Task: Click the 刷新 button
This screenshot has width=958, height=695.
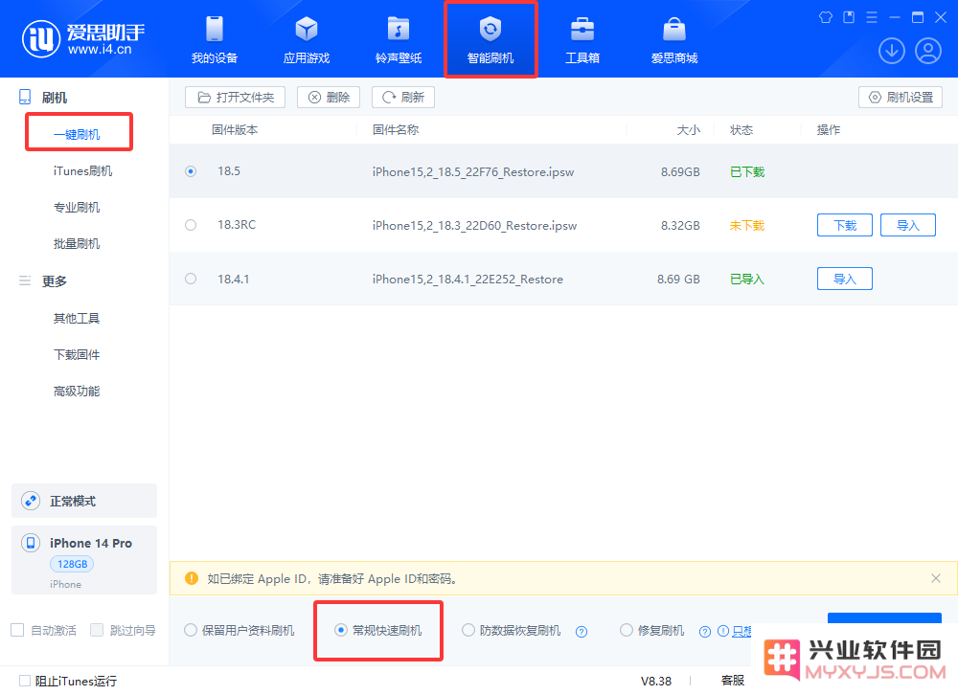Action: pyautogui.click(x=403, y=97)
